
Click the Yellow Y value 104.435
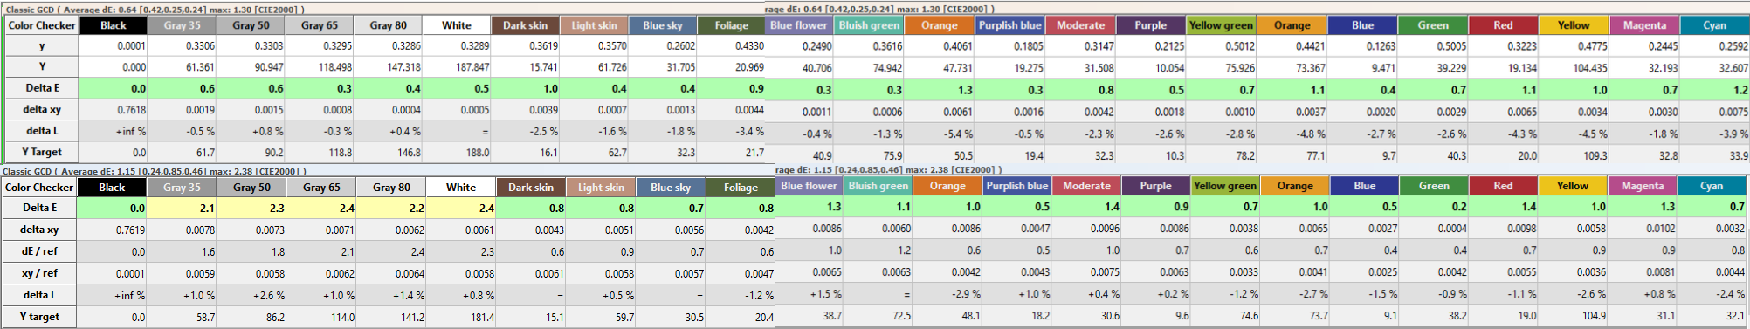tap(1588, 68)
